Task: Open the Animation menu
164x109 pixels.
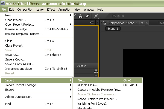Action: tap(65, 10)
